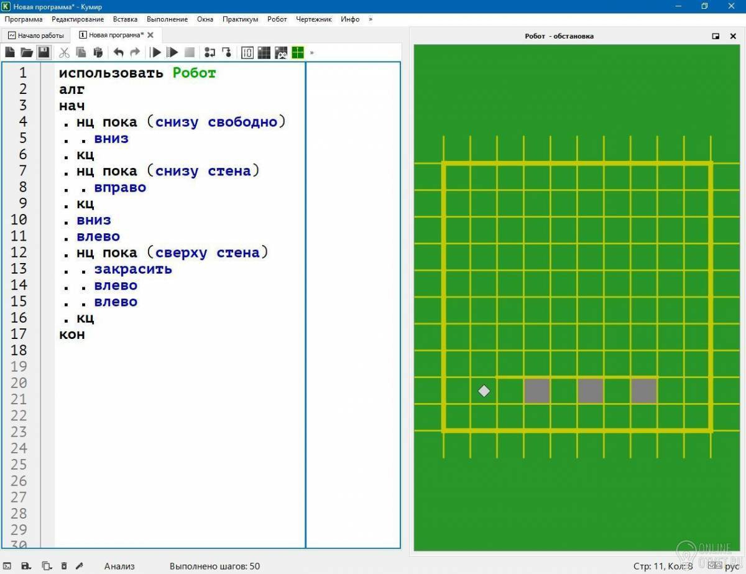The width and height of the screenshot is (746, 574).
Task: Paste from clipboard using the toolbar icon
Action: pyautogui.click(x=98, y=53)
